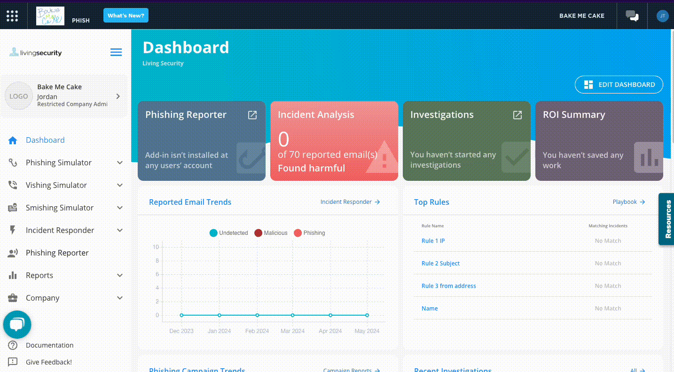Toggle the Phishing legend series

(309, 233)
